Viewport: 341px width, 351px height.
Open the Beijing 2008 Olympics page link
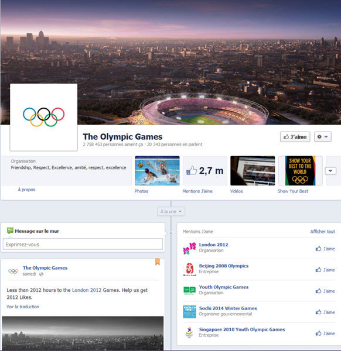click(224, 266)
